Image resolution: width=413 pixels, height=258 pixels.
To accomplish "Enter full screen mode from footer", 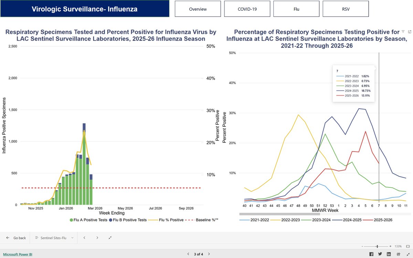I will [x=407, y=254].
